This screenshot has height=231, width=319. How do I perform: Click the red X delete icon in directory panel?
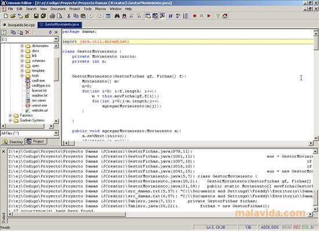27,32
